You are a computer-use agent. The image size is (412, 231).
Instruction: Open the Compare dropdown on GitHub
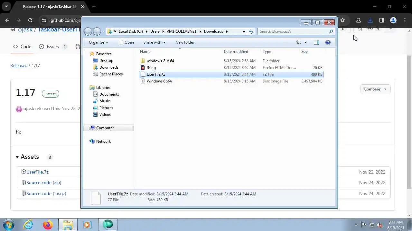(375, 89)
